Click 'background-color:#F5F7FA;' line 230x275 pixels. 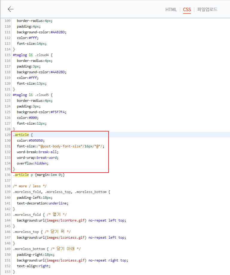pos(42,112)
